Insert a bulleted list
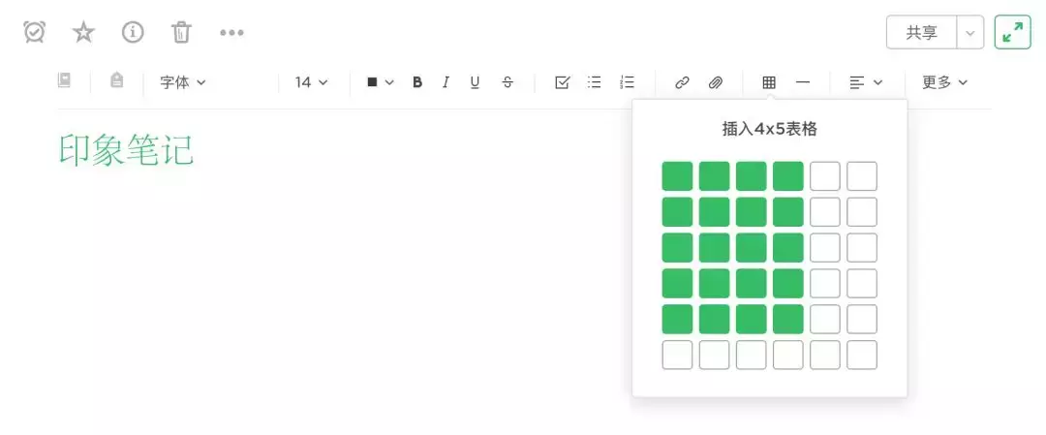 click(595, 82)
